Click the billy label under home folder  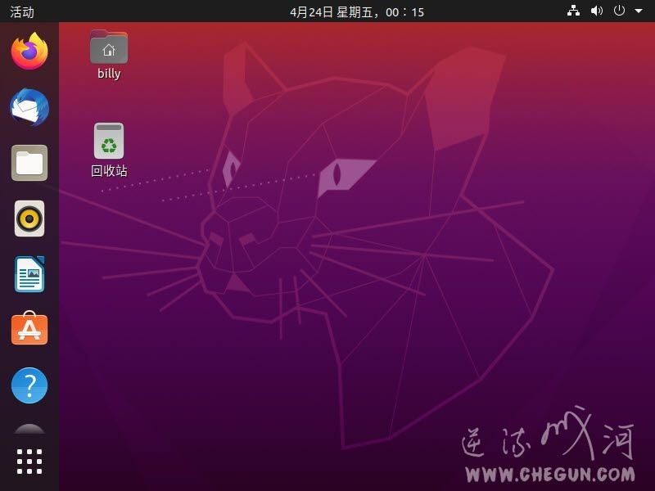point(109,74)
